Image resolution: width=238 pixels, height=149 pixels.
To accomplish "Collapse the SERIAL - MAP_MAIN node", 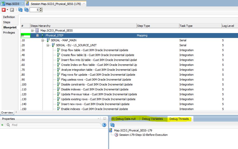I will point(42,40).
